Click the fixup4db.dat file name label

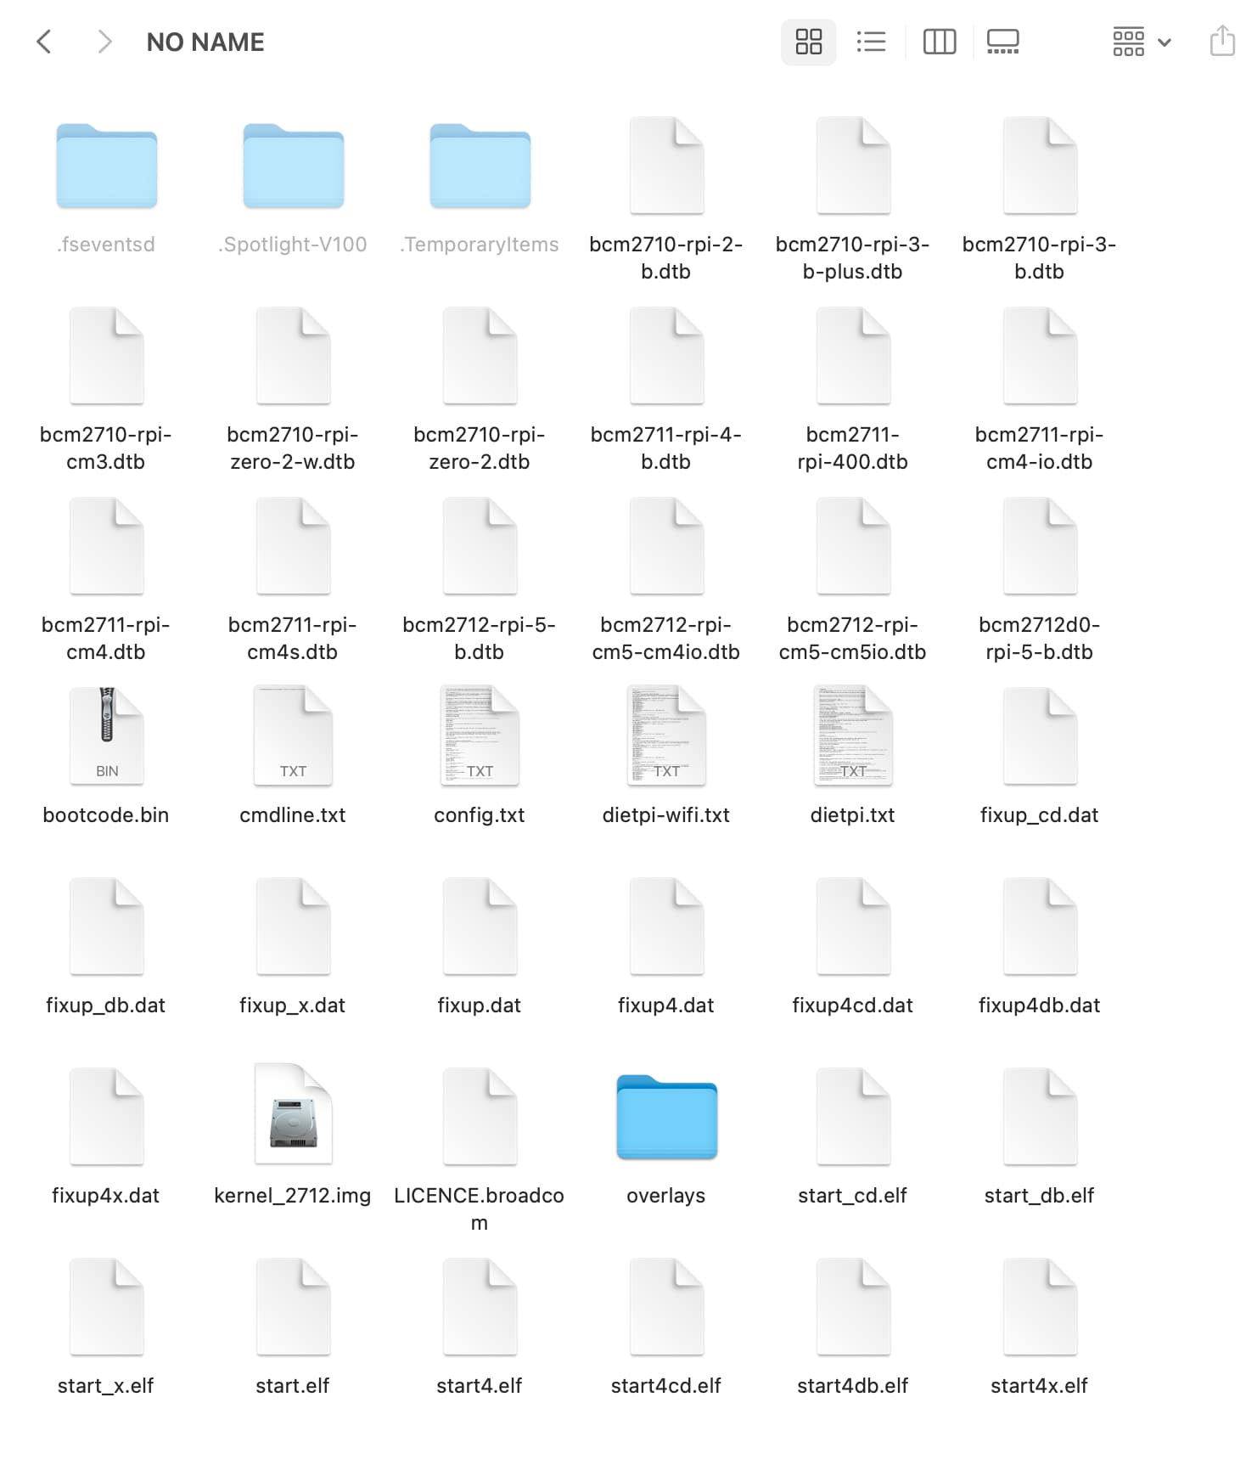1040,1006
